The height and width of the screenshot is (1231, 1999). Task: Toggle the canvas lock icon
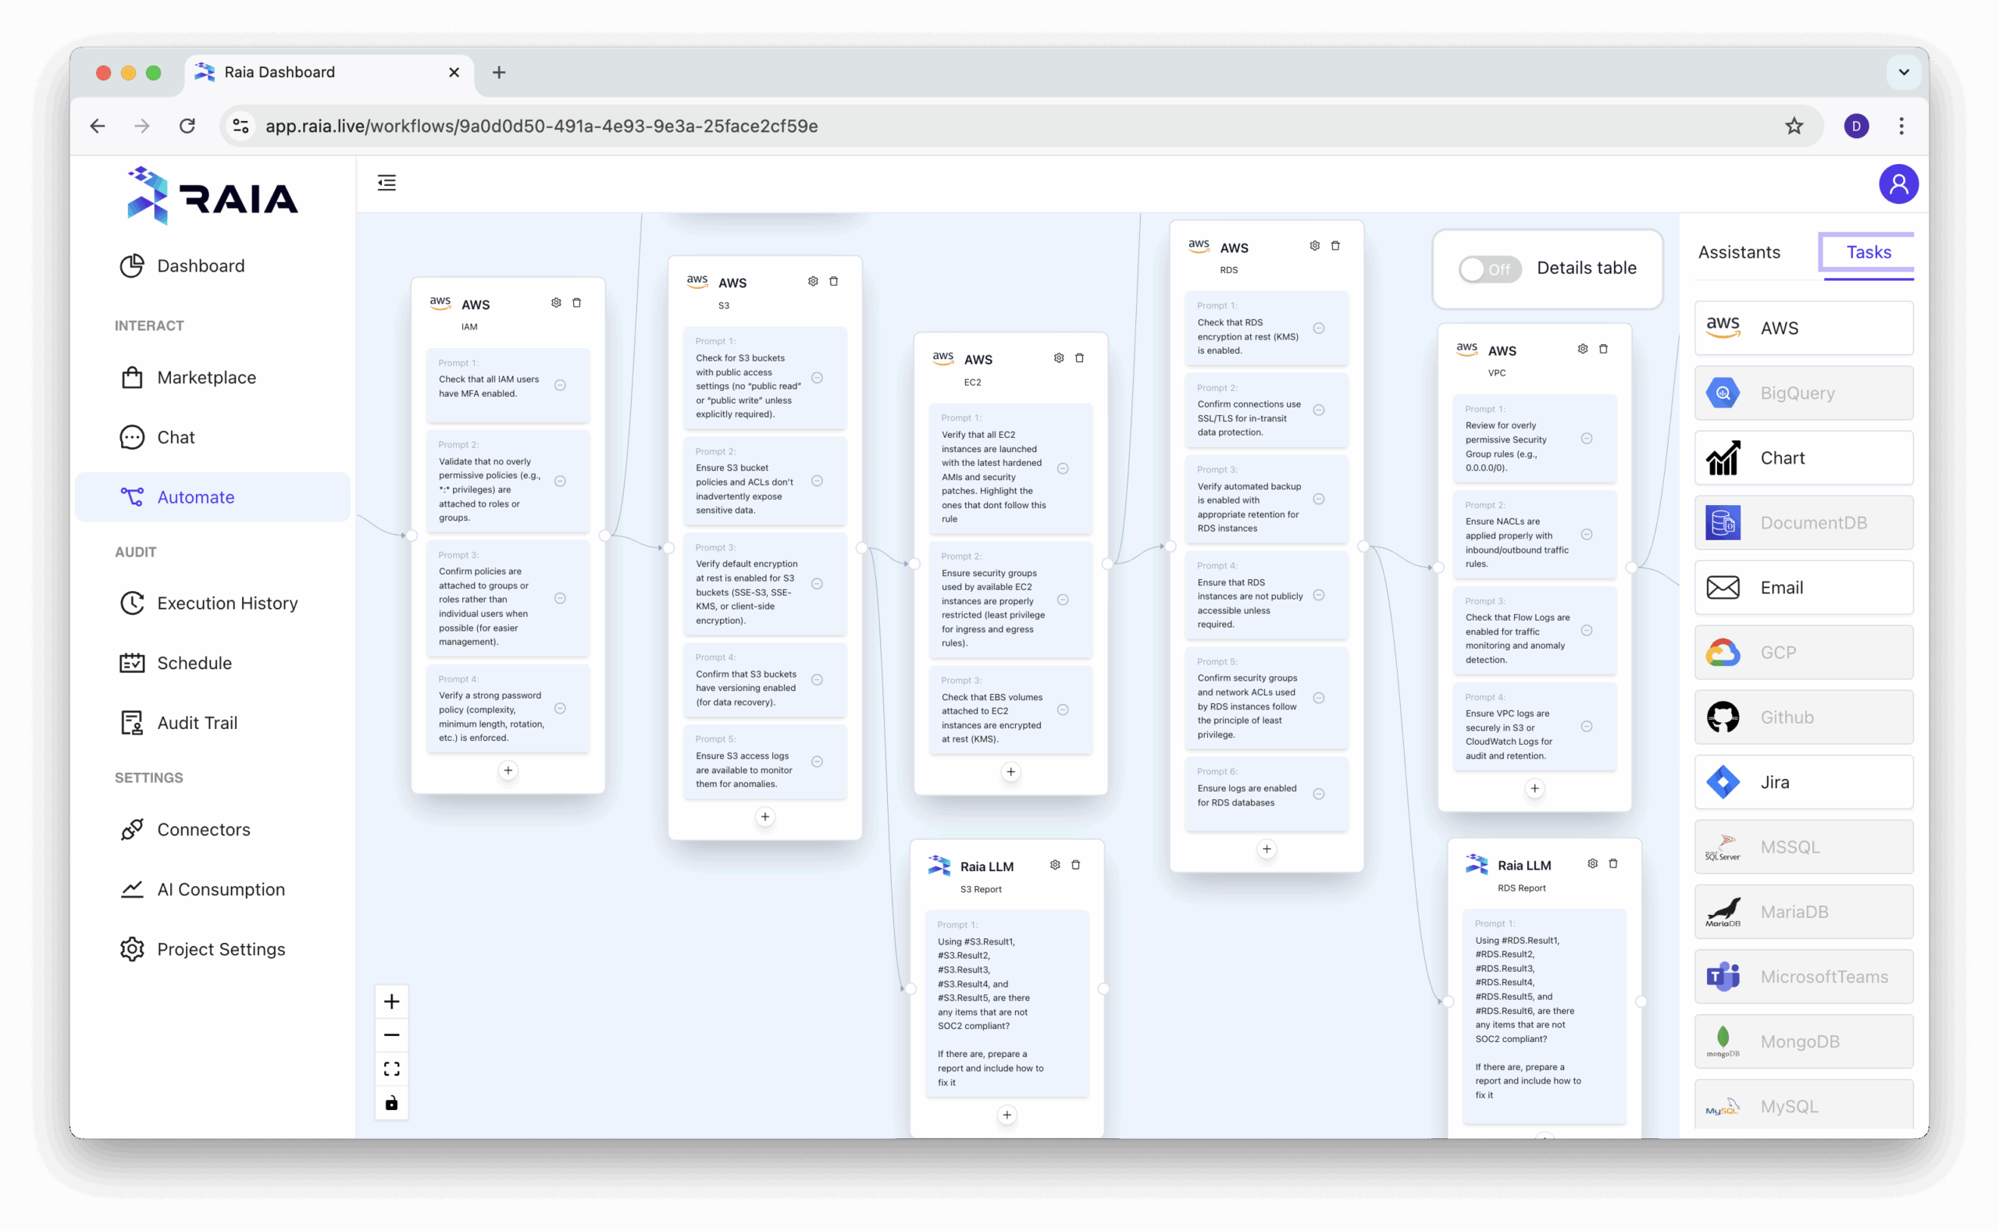[392, 1103]
